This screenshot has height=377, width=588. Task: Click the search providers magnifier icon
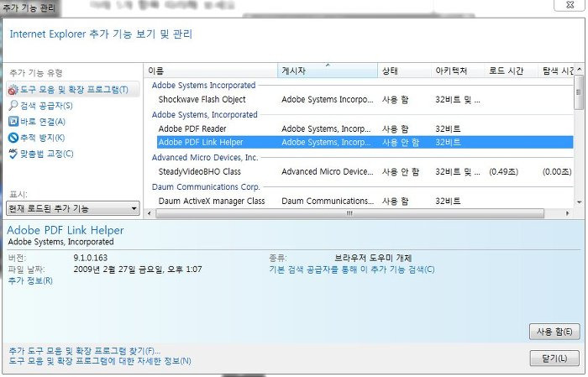(x=13, y=105)
